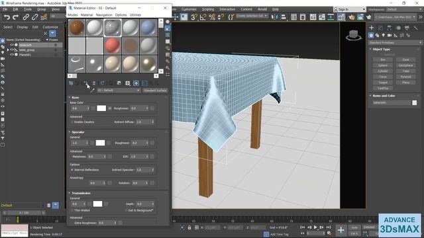Toggle the sample slot Background checker icon

[168, 35]
